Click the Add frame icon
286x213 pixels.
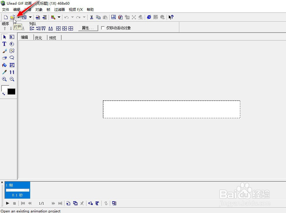[x=68, y=203]
